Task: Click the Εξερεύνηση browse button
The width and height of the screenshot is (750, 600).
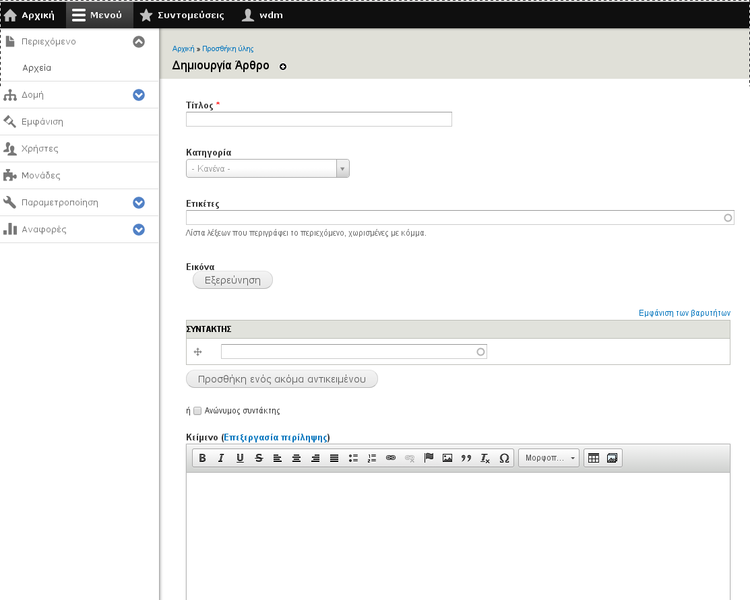Action: tap(233, 280)
